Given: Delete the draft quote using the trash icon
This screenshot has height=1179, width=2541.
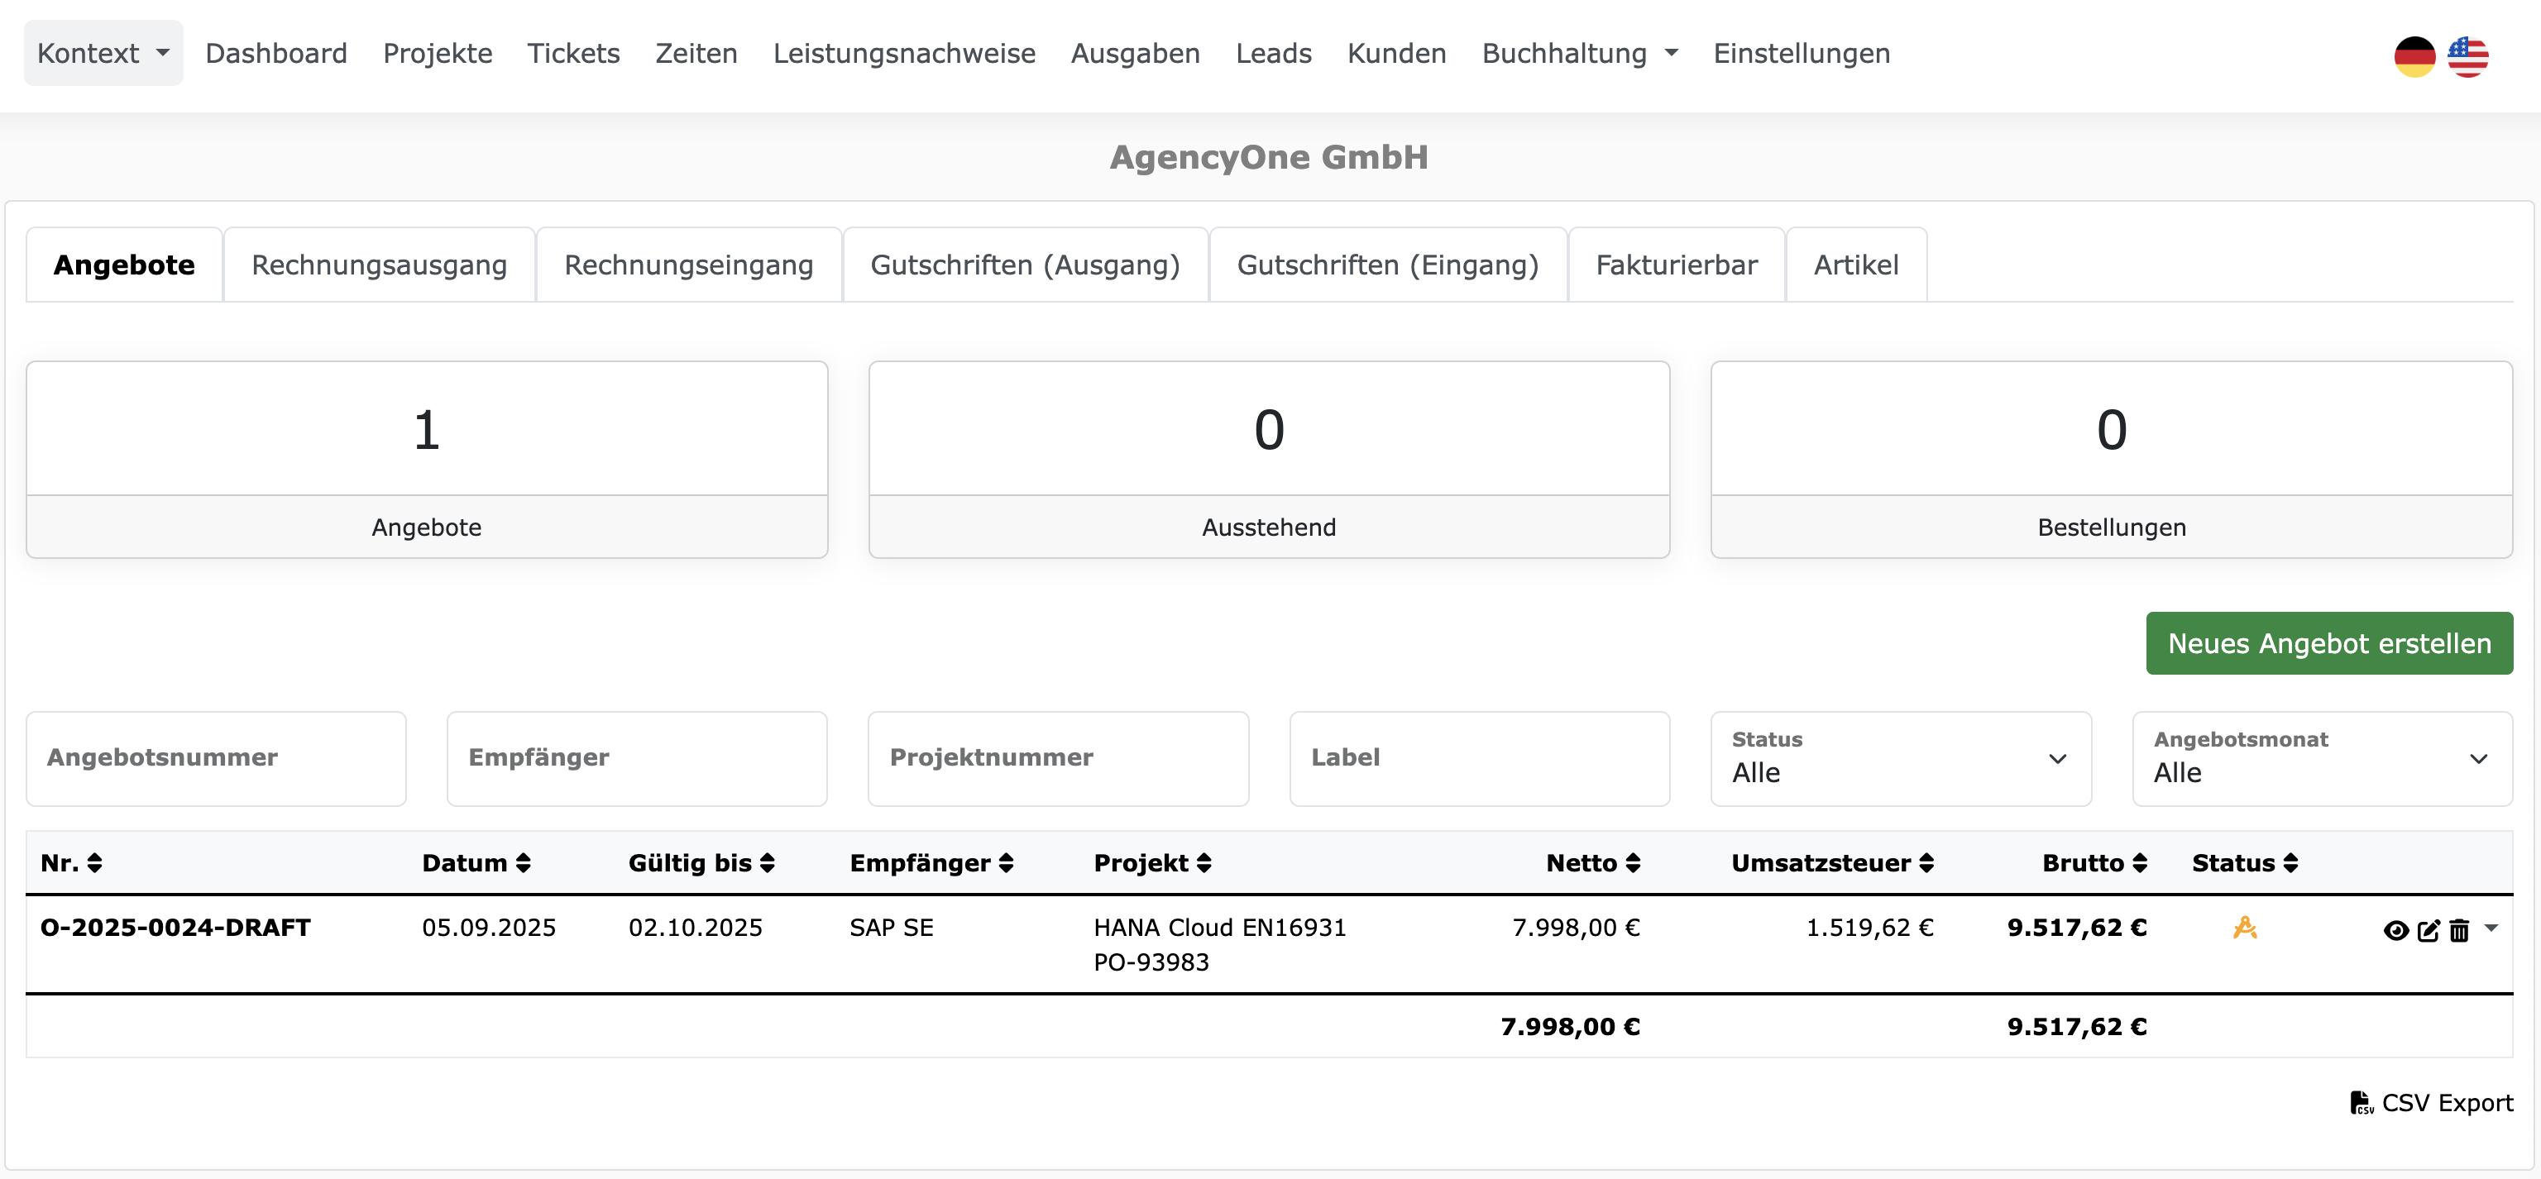Looking at the screenshot, I should click(x=2459, y=929).
